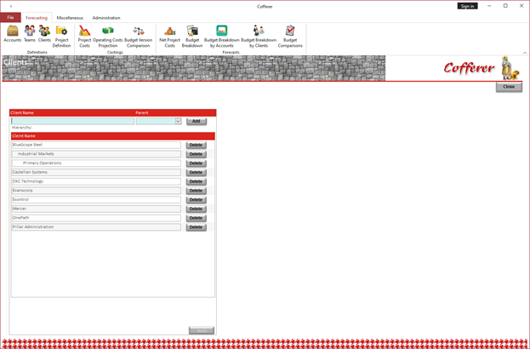Image resolution: width=530 pixels, height=349 pixels.
Task: Open Budget Comparisons icon
Action: (290, 37)
